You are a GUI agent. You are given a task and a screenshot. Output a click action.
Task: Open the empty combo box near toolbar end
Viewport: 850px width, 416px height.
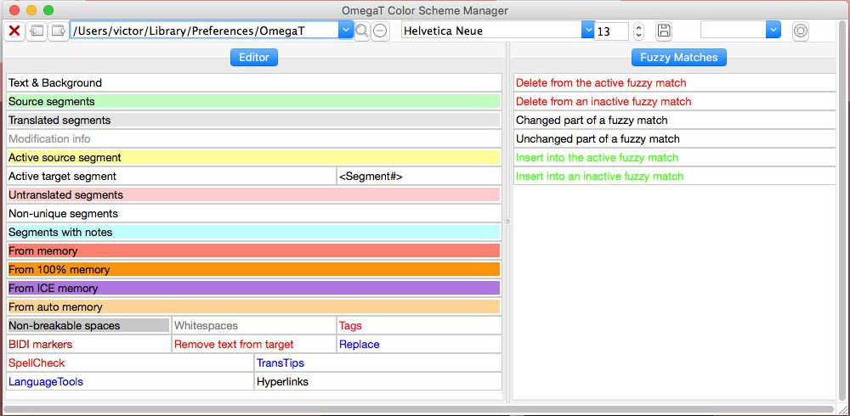740,31
